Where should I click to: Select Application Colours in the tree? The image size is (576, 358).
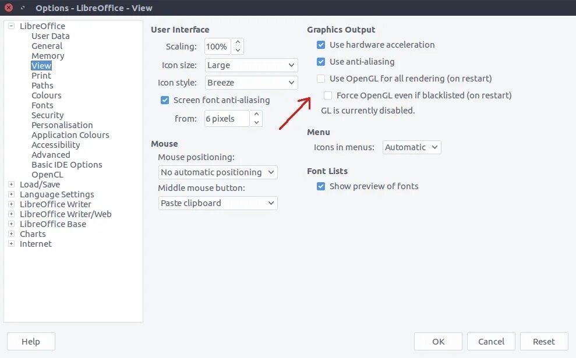pos(70,135)
